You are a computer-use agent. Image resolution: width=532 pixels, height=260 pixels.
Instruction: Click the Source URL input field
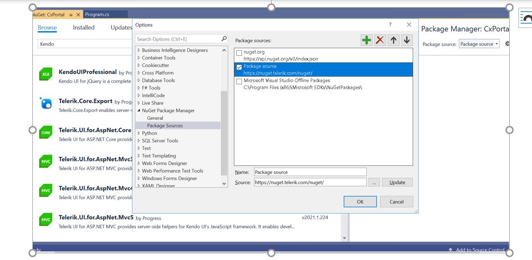310,182
